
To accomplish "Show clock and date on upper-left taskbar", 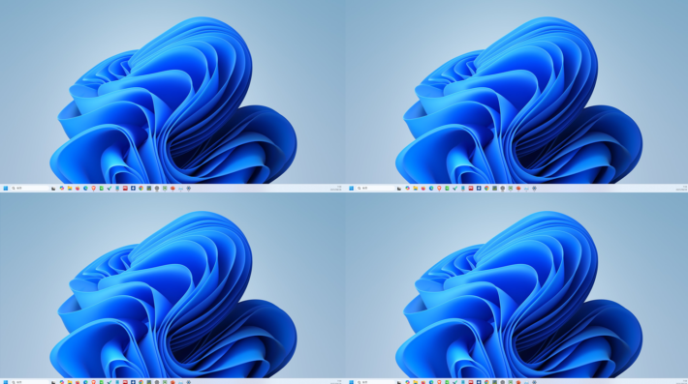I will [x=336, y=189].
